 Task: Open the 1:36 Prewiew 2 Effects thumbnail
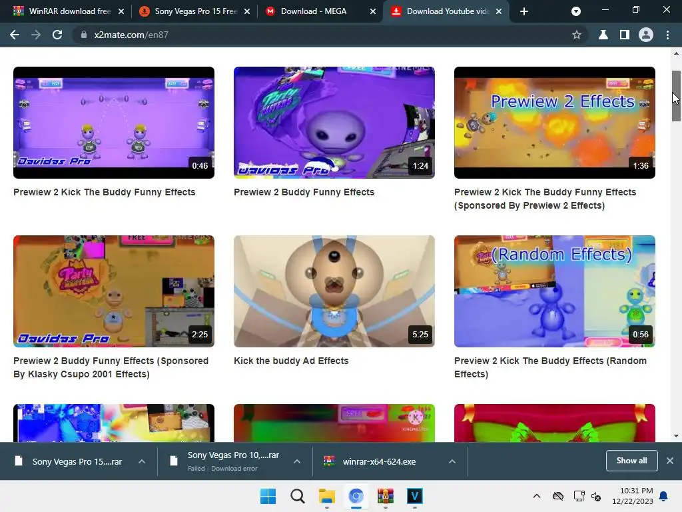[x=555, y=123]
